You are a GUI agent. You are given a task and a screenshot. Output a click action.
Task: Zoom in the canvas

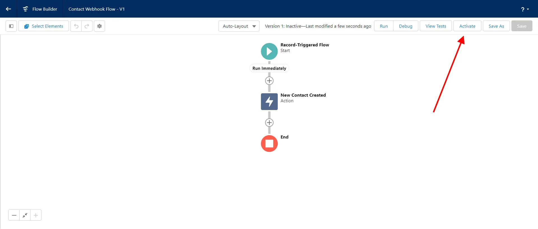pyautogui.click(x=36, y=215)
